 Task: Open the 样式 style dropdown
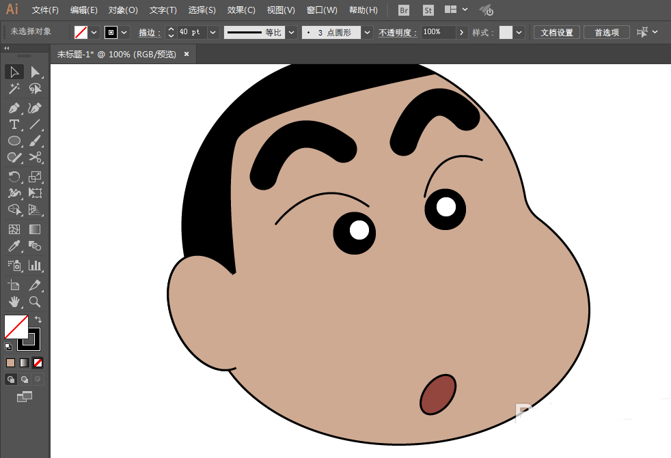[x=520, y=32]
